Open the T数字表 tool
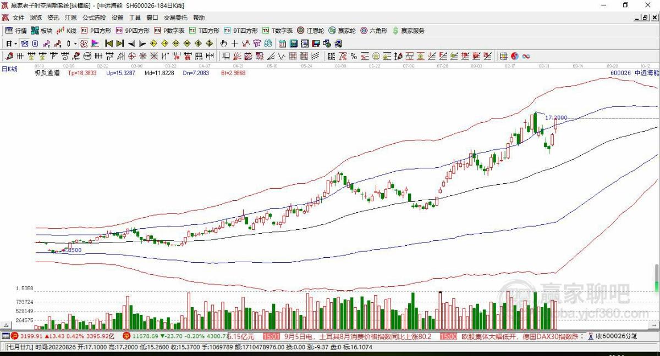This screenshot has height=356, width=660. click(x=277, y=31)
